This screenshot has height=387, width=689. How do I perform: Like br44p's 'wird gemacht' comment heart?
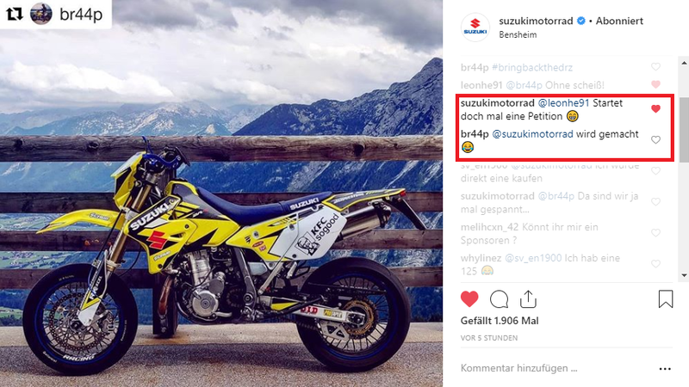[655, 140]
